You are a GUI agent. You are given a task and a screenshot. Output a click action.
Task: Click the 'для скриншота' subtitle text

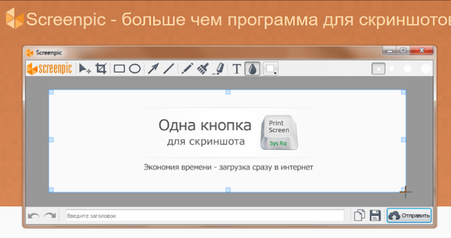click(206, 141)
